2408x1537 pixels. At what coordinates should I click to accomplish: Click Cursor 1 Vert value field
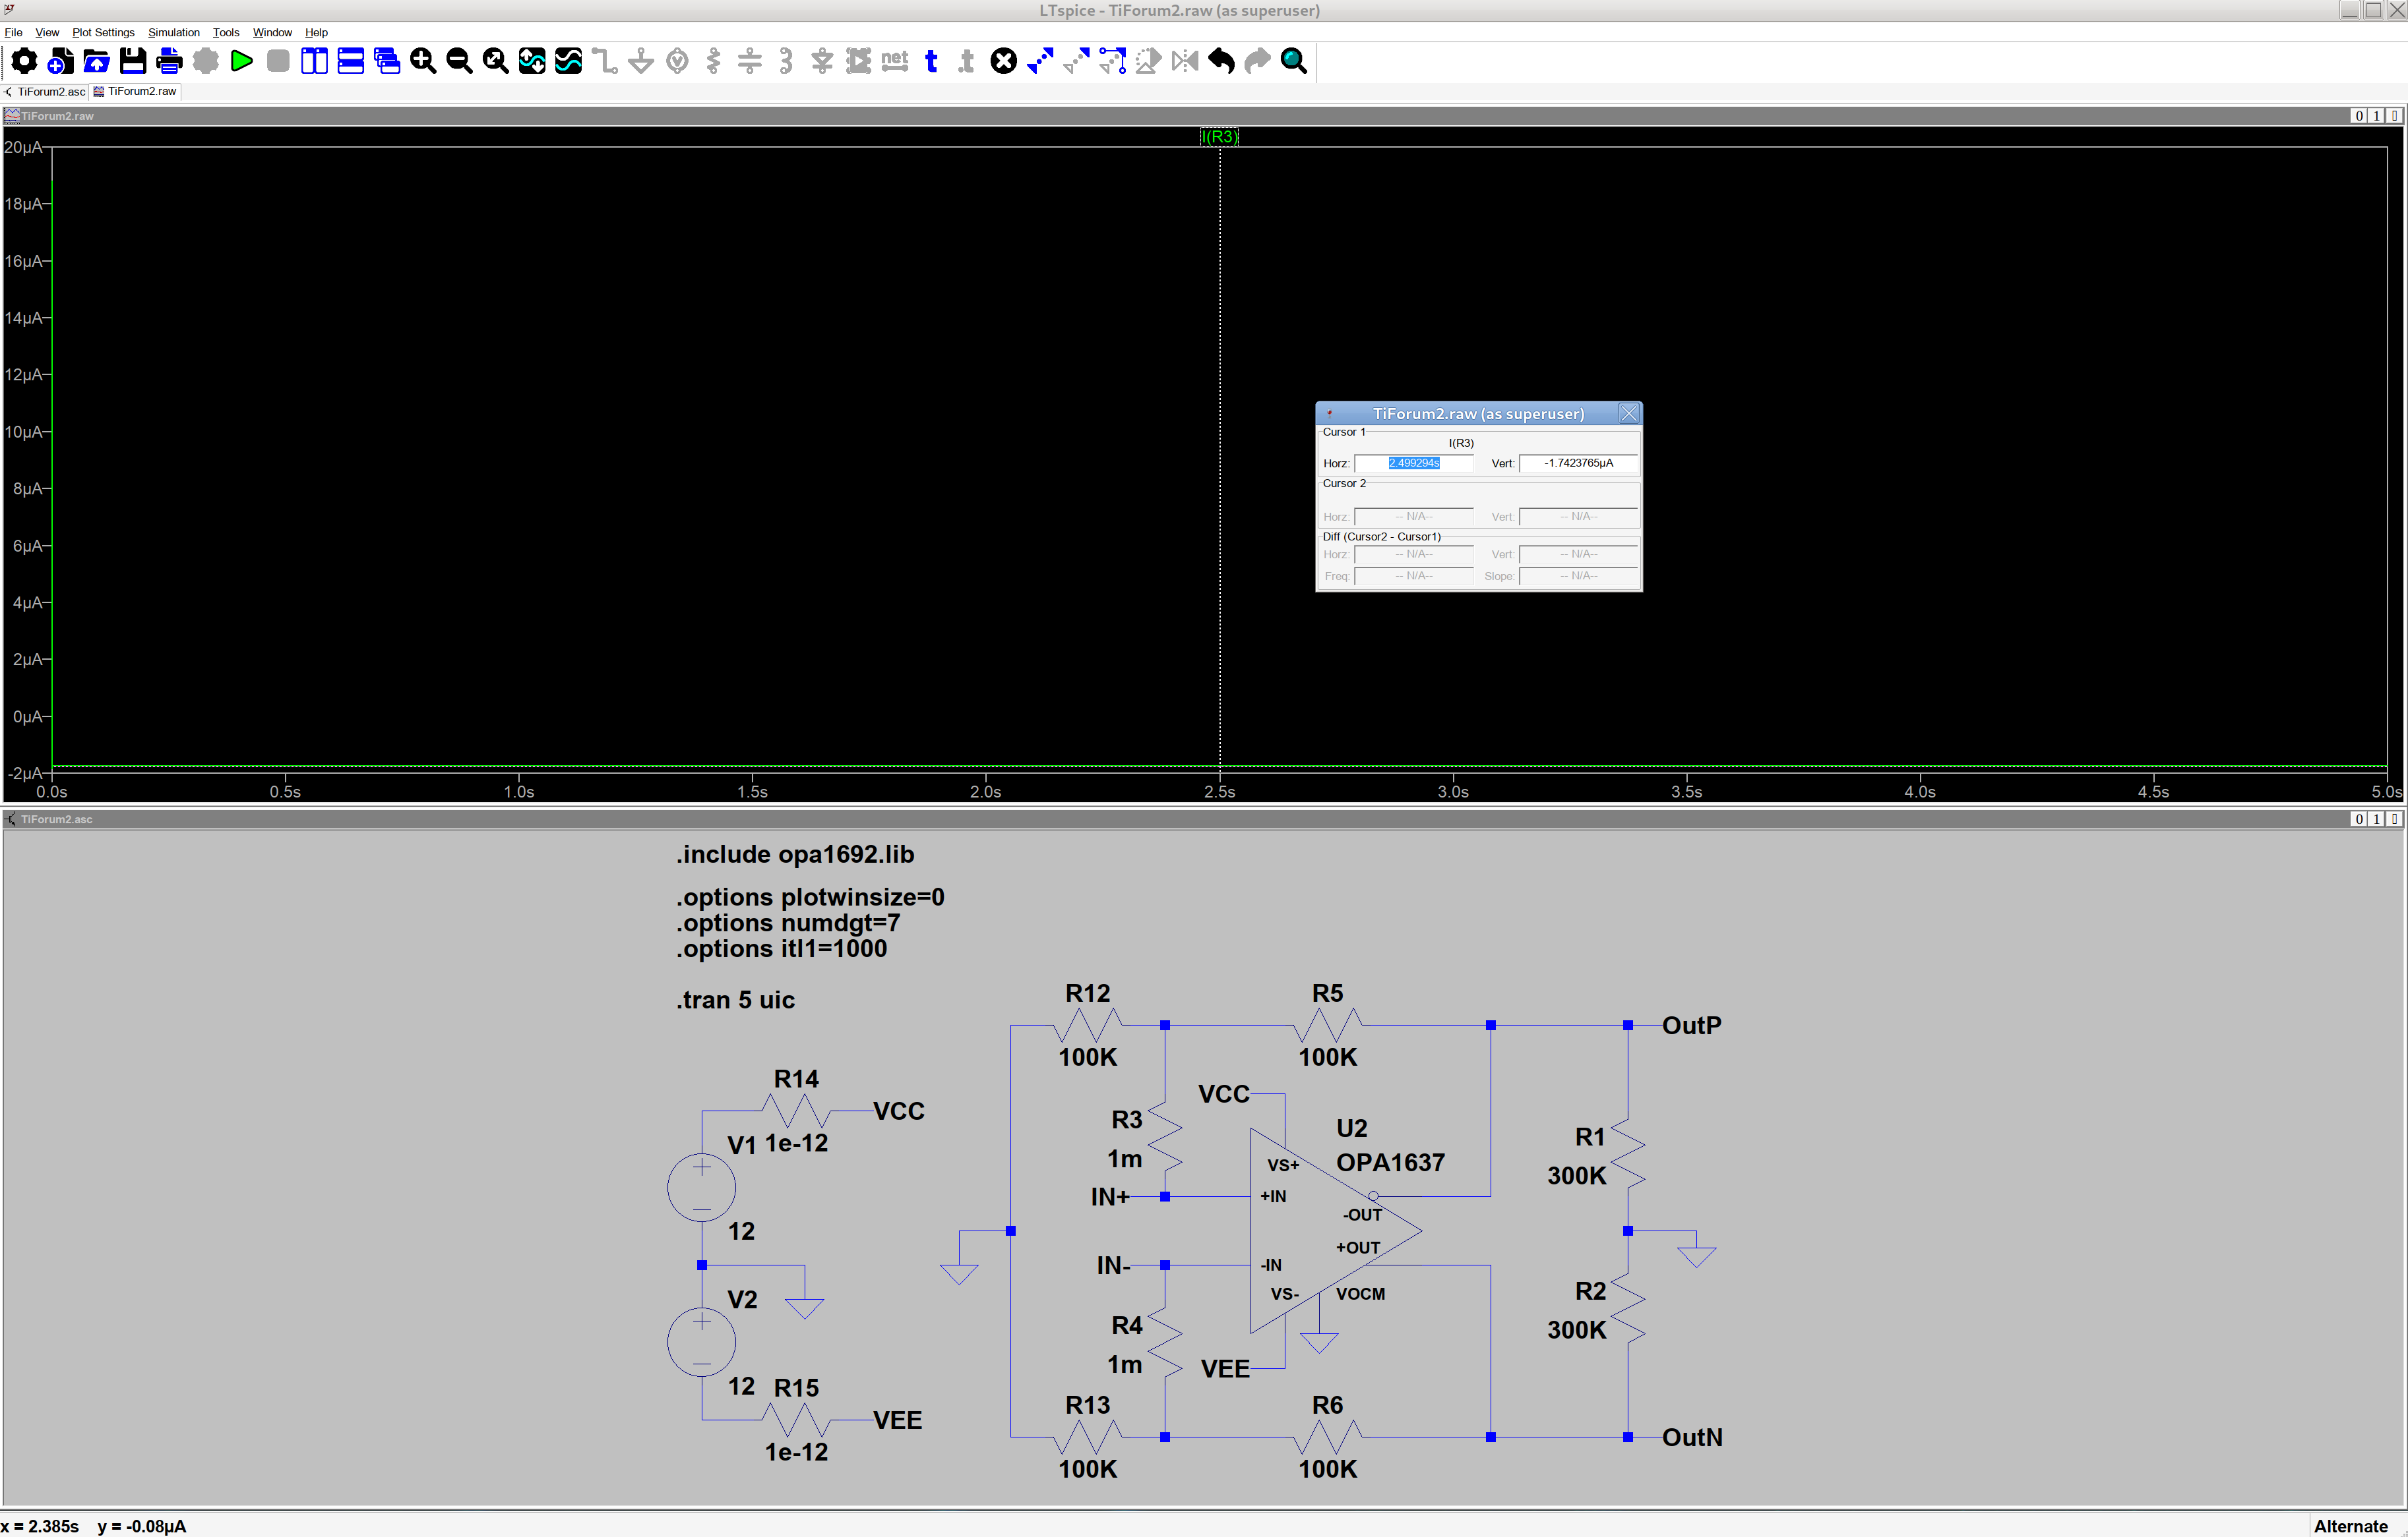(1578, 463)
